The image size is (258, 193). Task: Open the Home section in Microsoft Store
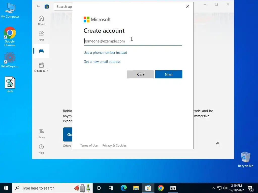(x=41, y=20)
